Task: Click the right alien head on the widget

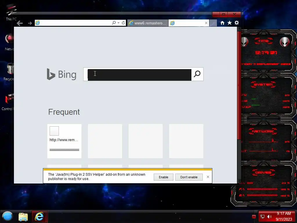Action: tap(285, 42)
